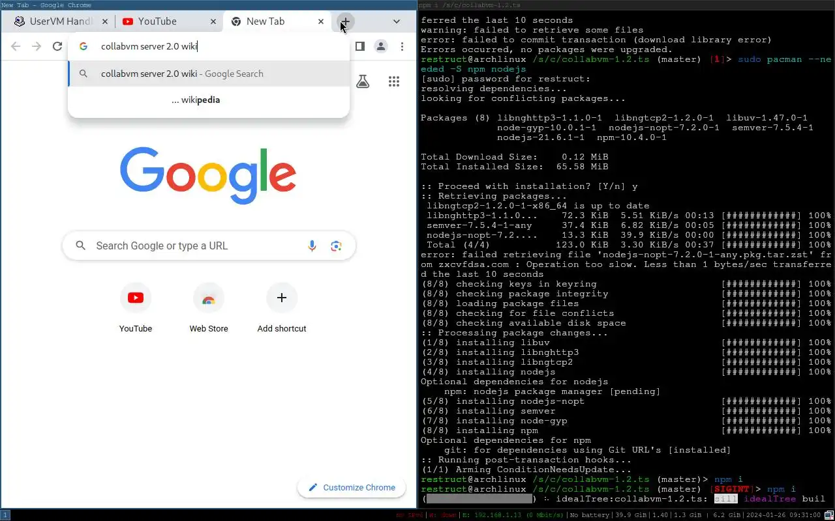Open Search Labs flask icon
The height and width of the screenshot is (521, 835).
[363, 81]
